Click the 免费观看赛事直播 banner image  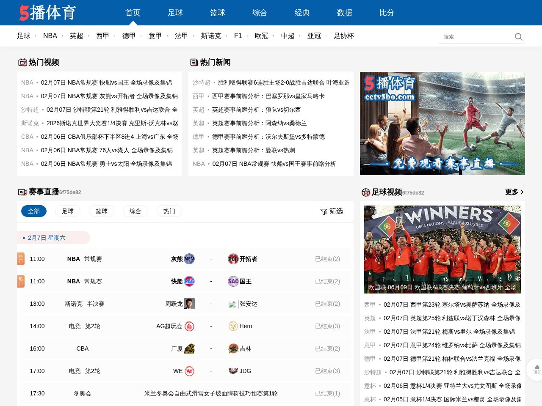tap(442, 123)
